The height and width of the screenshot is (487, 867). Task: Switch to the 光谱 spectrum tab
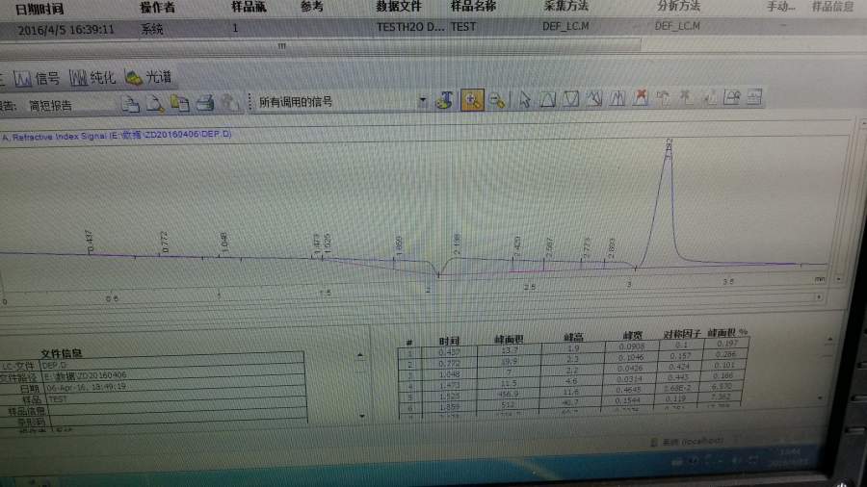(x=148, y=77)
